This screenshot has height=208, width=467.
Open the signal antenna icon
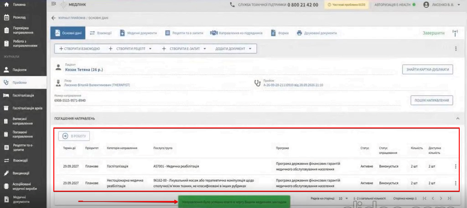455,33
